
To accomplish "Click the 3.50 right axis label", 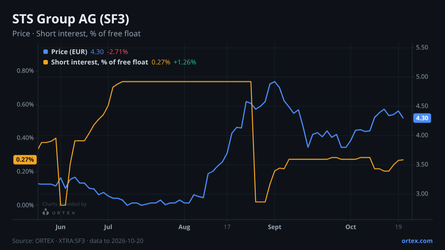I will 422,164.
